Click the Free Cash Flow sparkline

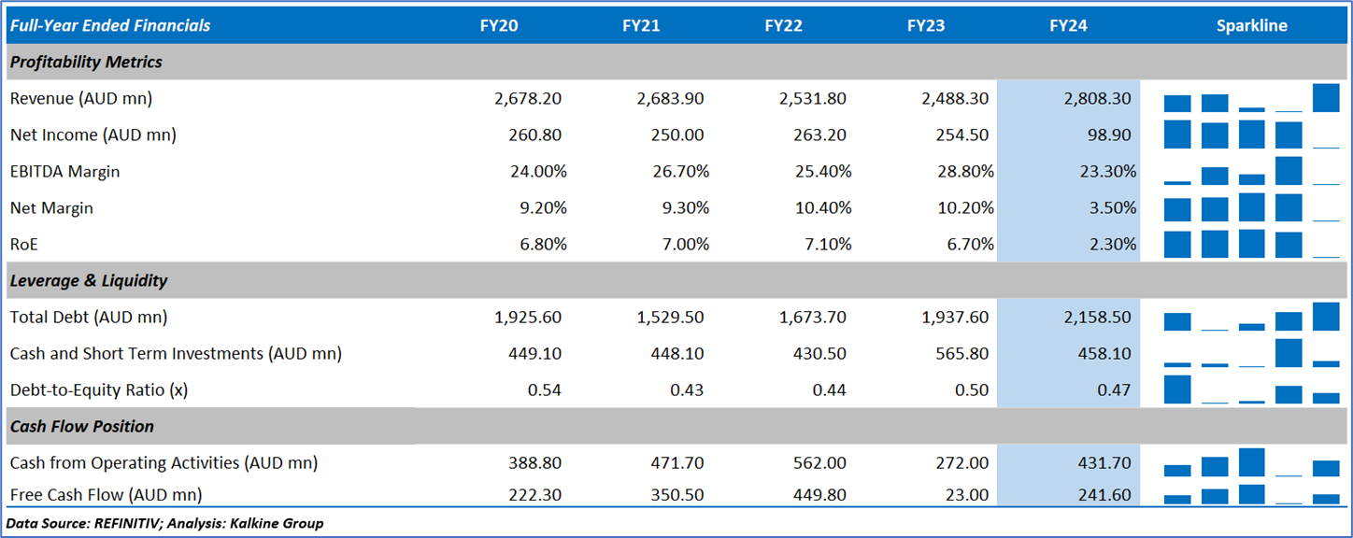pos(1251,494)
